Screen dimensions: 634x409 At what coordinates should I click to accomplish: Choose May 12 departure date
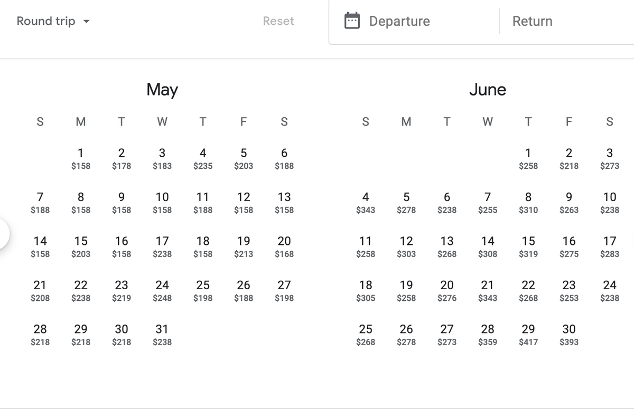tap(243, 202)
